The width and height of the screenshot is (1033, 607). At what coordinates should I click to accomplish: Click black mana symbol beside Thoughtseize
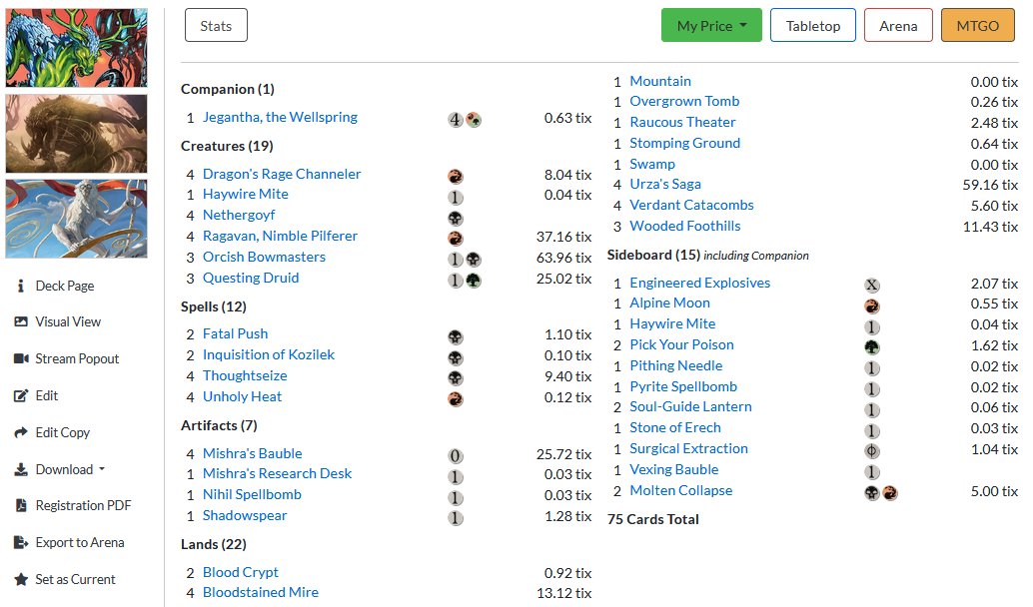coord(456,378)
